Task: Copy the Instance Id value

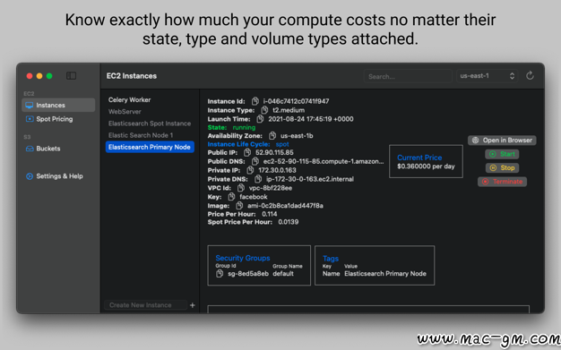Action: pos(255,101)
